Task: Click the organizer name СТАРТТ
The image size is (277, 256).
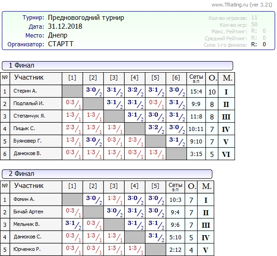Action: (60, 44)
